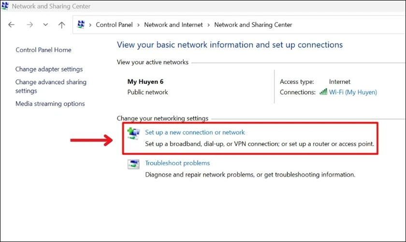The height and width of the screenshot is (242, 406).
Task: Click the View your active networks heading
Action: pos(153,62)
